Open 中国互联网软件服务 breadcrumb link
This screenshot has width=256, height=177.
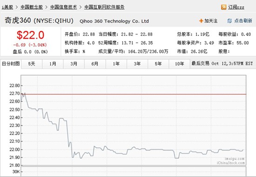click(104, 7)
